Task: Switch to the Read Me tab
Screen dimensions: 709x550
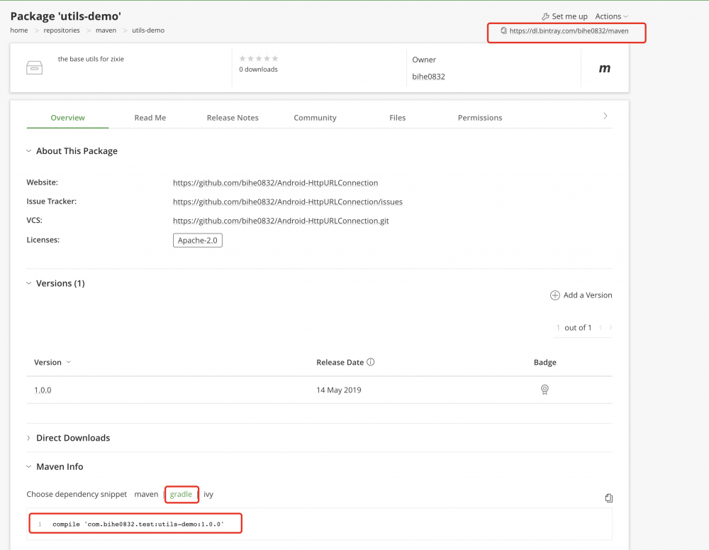Action: [150, 118]
